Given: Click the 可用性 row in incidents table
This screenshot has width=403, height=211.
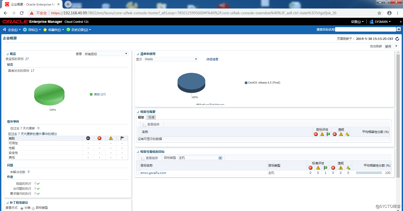Looking at the screenshot, I should 68,143.
